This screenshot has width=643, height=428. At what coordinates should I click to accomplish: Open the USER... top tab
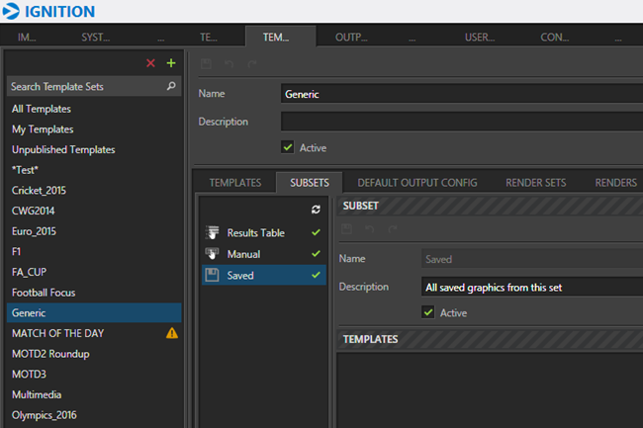pos(480,38)
